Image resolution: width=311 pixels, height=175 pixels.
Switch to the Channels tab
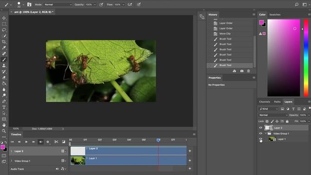tap(264, 102)
